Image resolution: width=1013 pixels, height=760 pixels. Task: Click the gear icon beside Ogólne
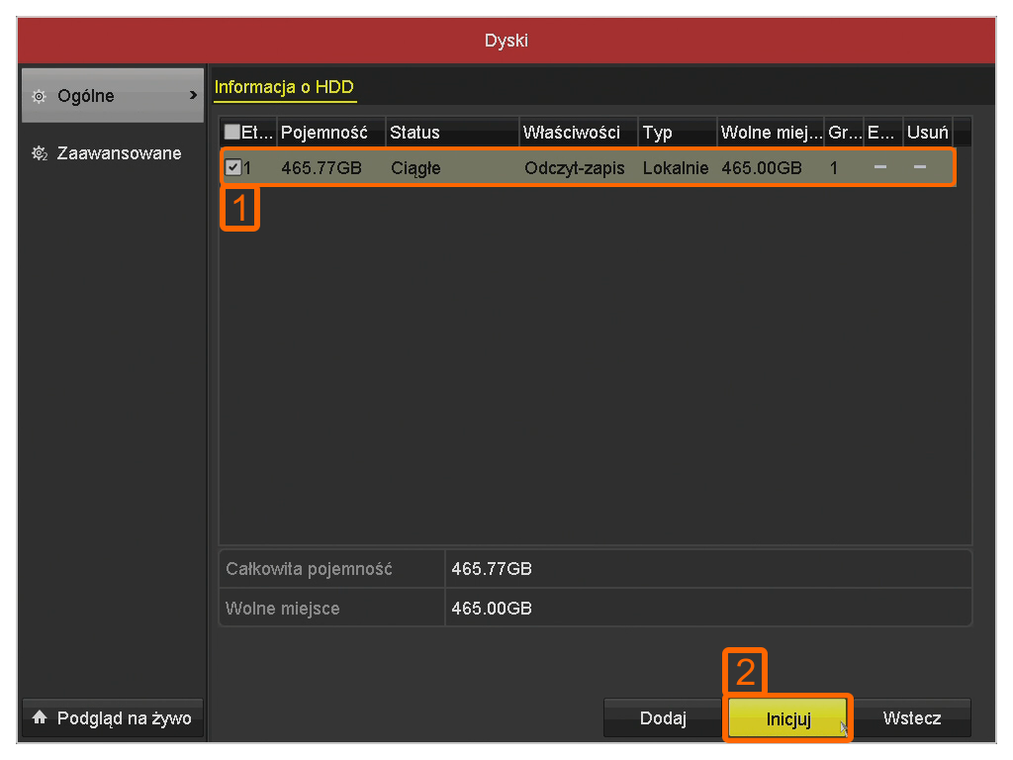(39, 96)
